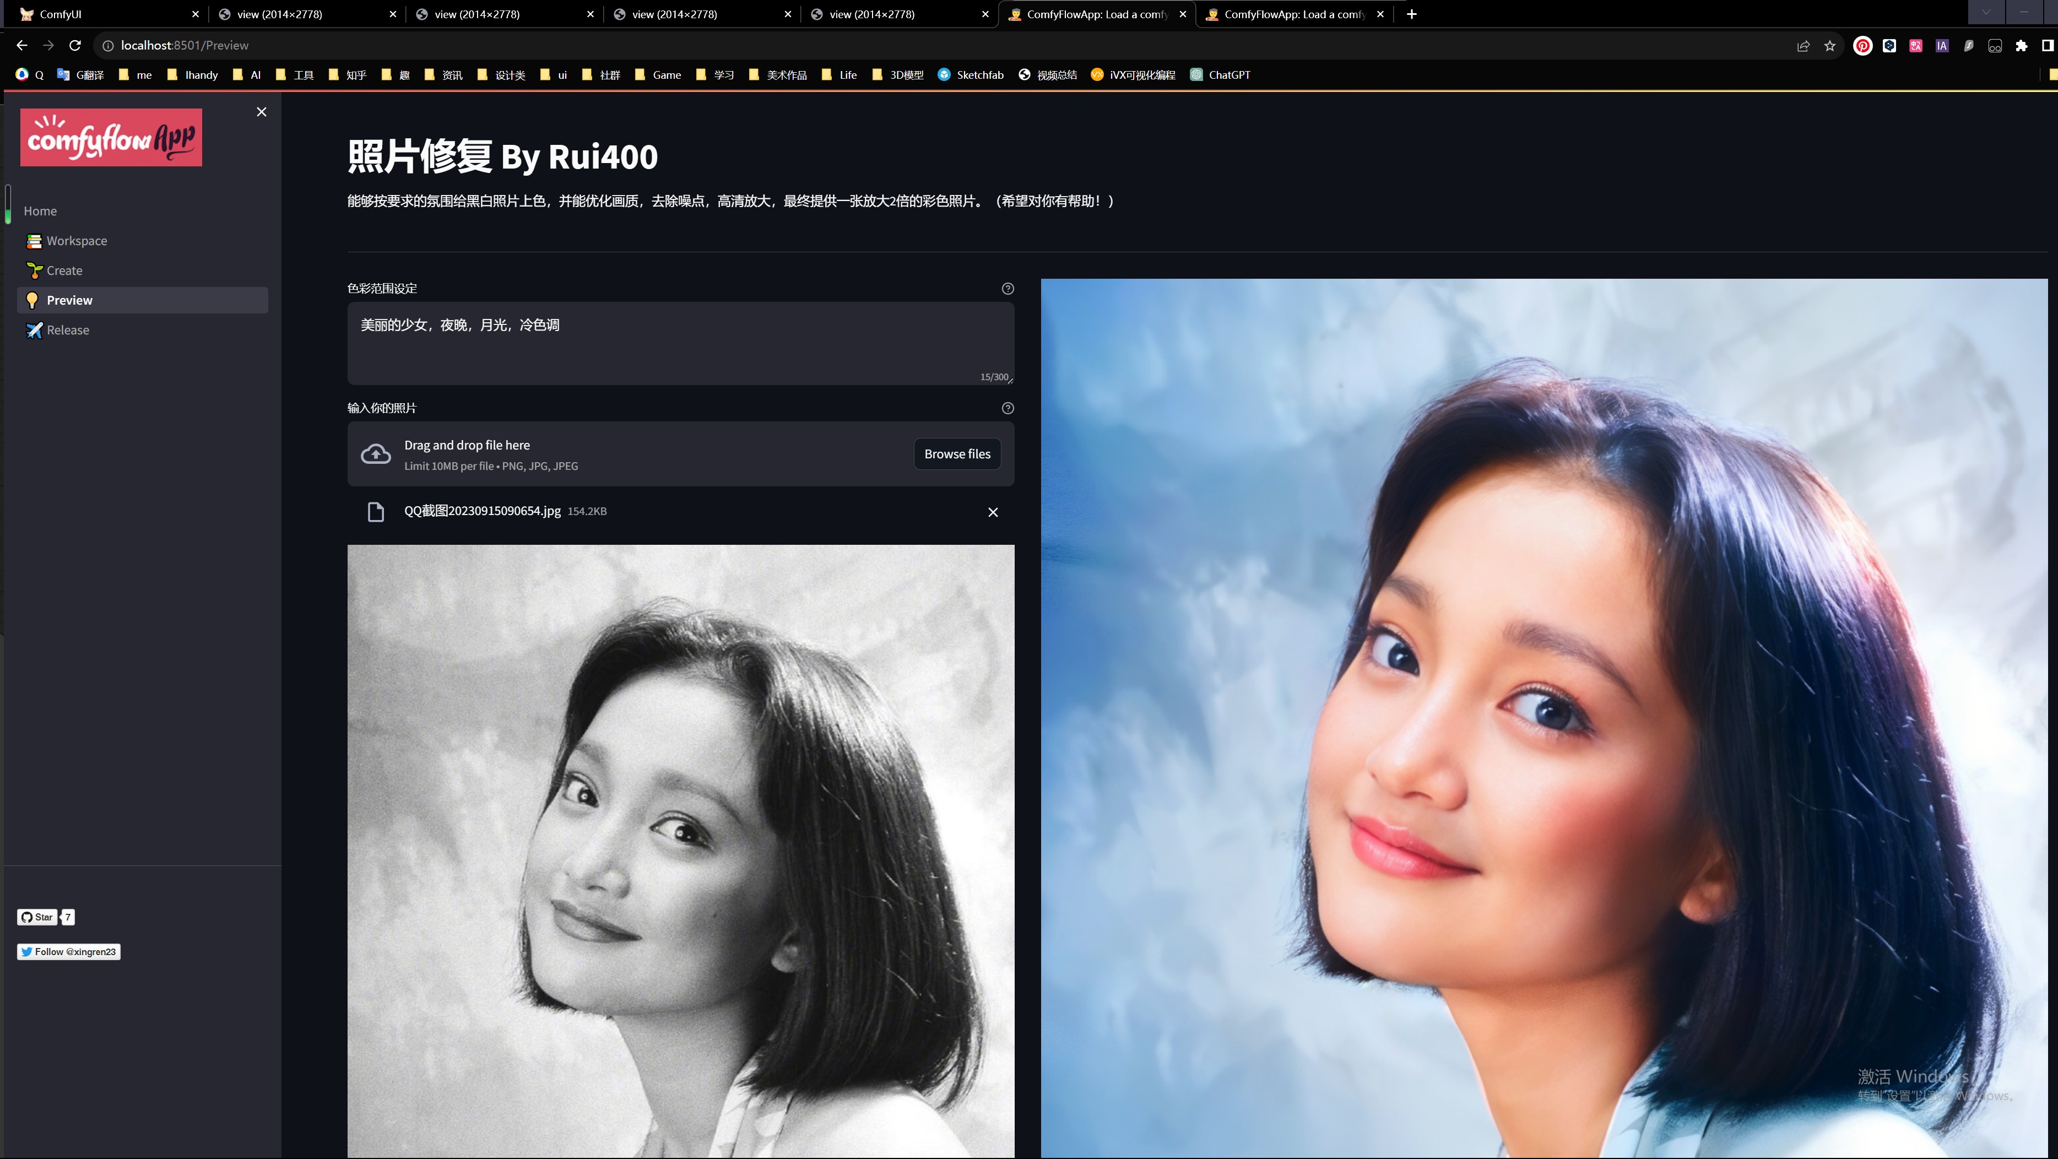Remove the uploaded QQ截图 jpg file
This screenshot has height=1159, width=2058.
pyautogui.click(x=993, y=512)
